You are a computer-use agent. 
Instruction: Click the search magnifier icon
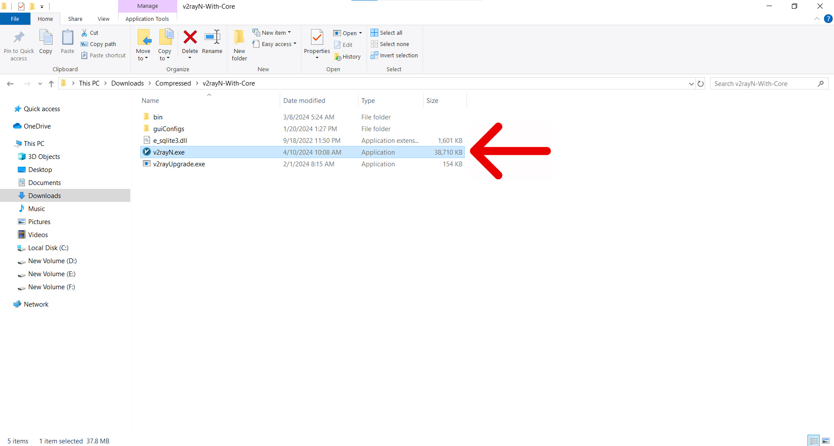(x=821, y=83)
